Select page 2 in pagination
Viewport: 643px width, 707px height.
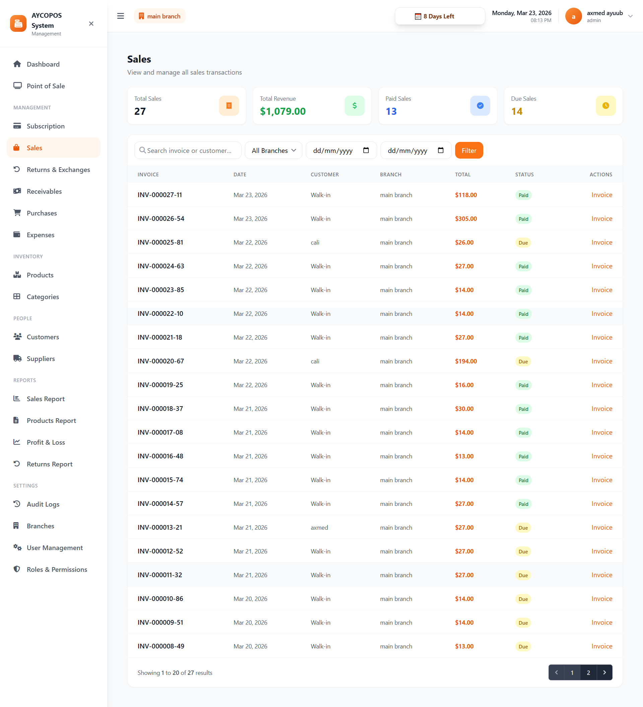pos(588,672)
